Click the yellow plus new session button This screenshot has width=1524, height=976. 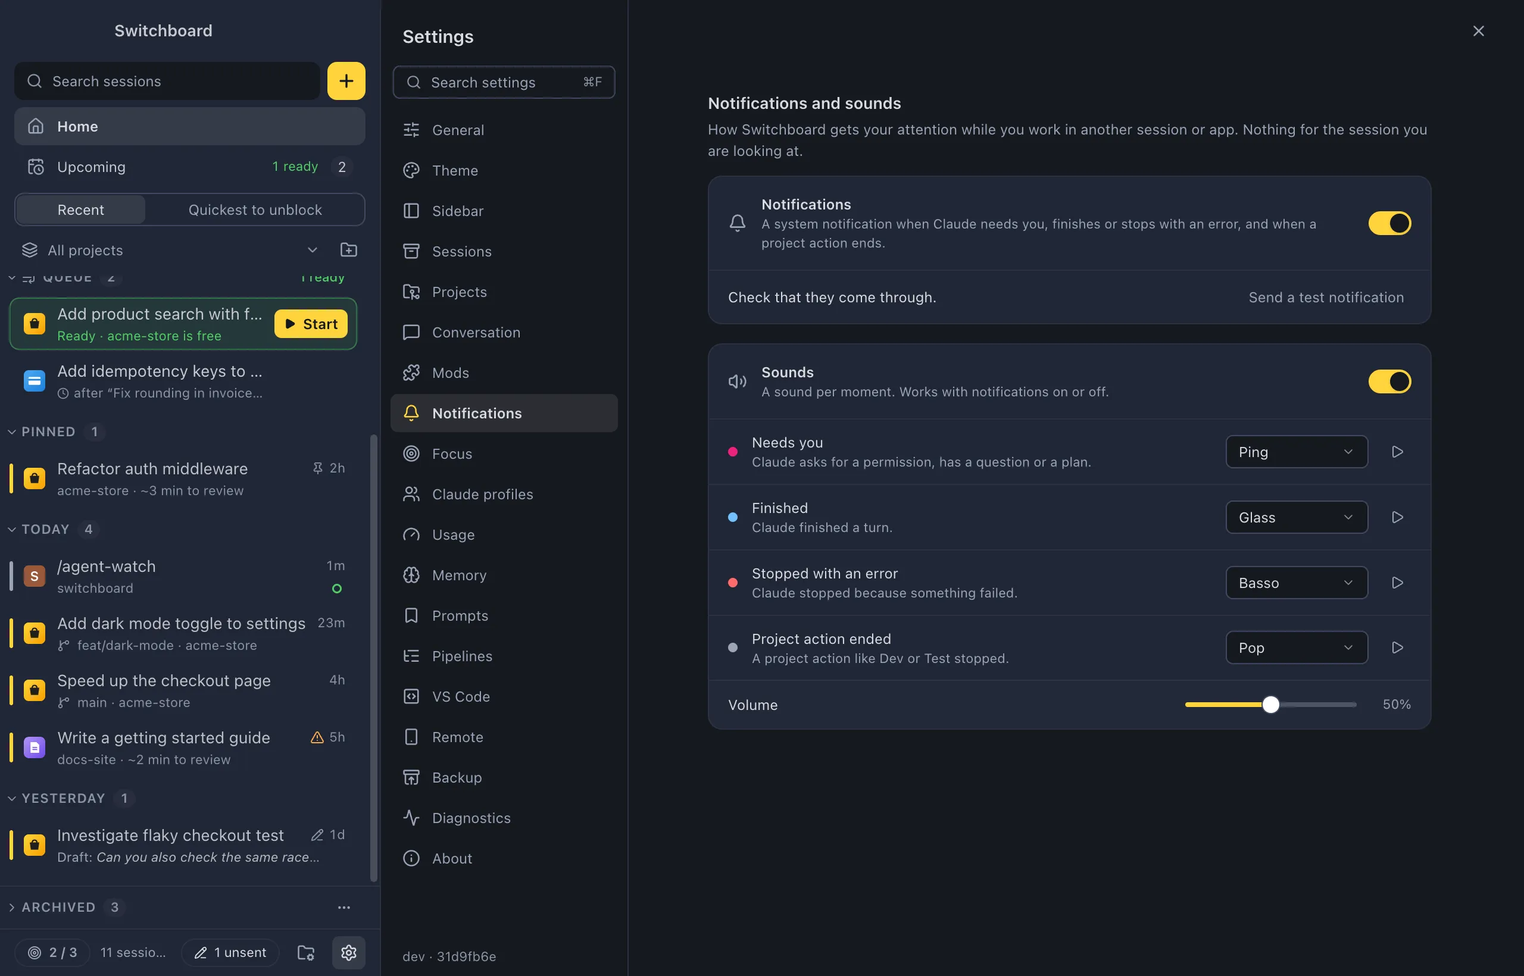346,81
